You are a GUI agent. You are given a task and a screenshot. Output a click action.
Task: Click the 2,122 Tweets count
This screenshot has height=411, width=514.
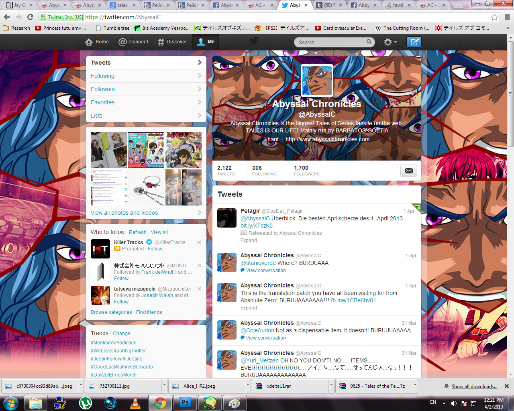226,171
